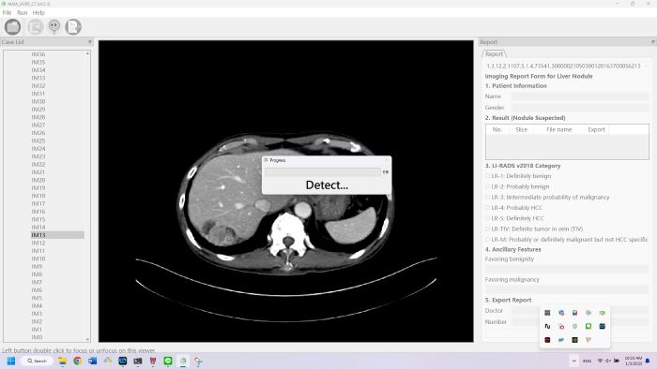Click the battery tray icon
Image resolution: width=657 pixels, height=369 pixels.
(x=617, y=361)
